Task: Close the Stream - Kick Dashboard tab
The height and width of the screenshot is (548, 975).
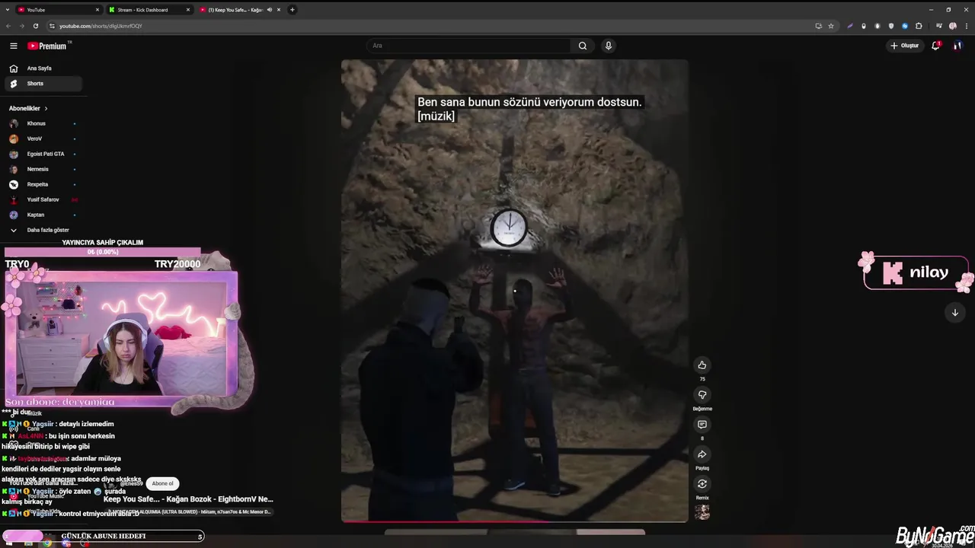Action: (187, 10)
